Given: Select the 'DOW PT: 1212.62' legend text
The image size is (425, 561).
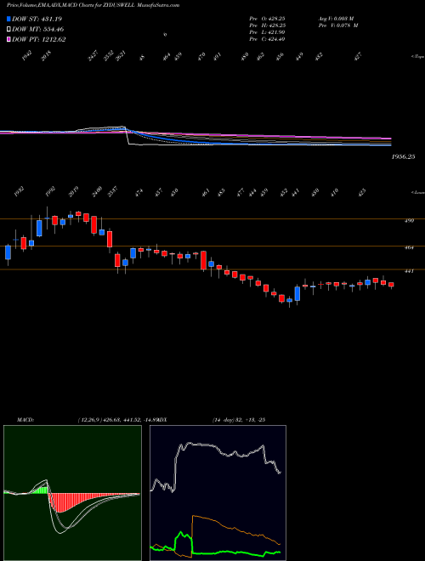Looking at the screenshot, I should tap(38, 40).
